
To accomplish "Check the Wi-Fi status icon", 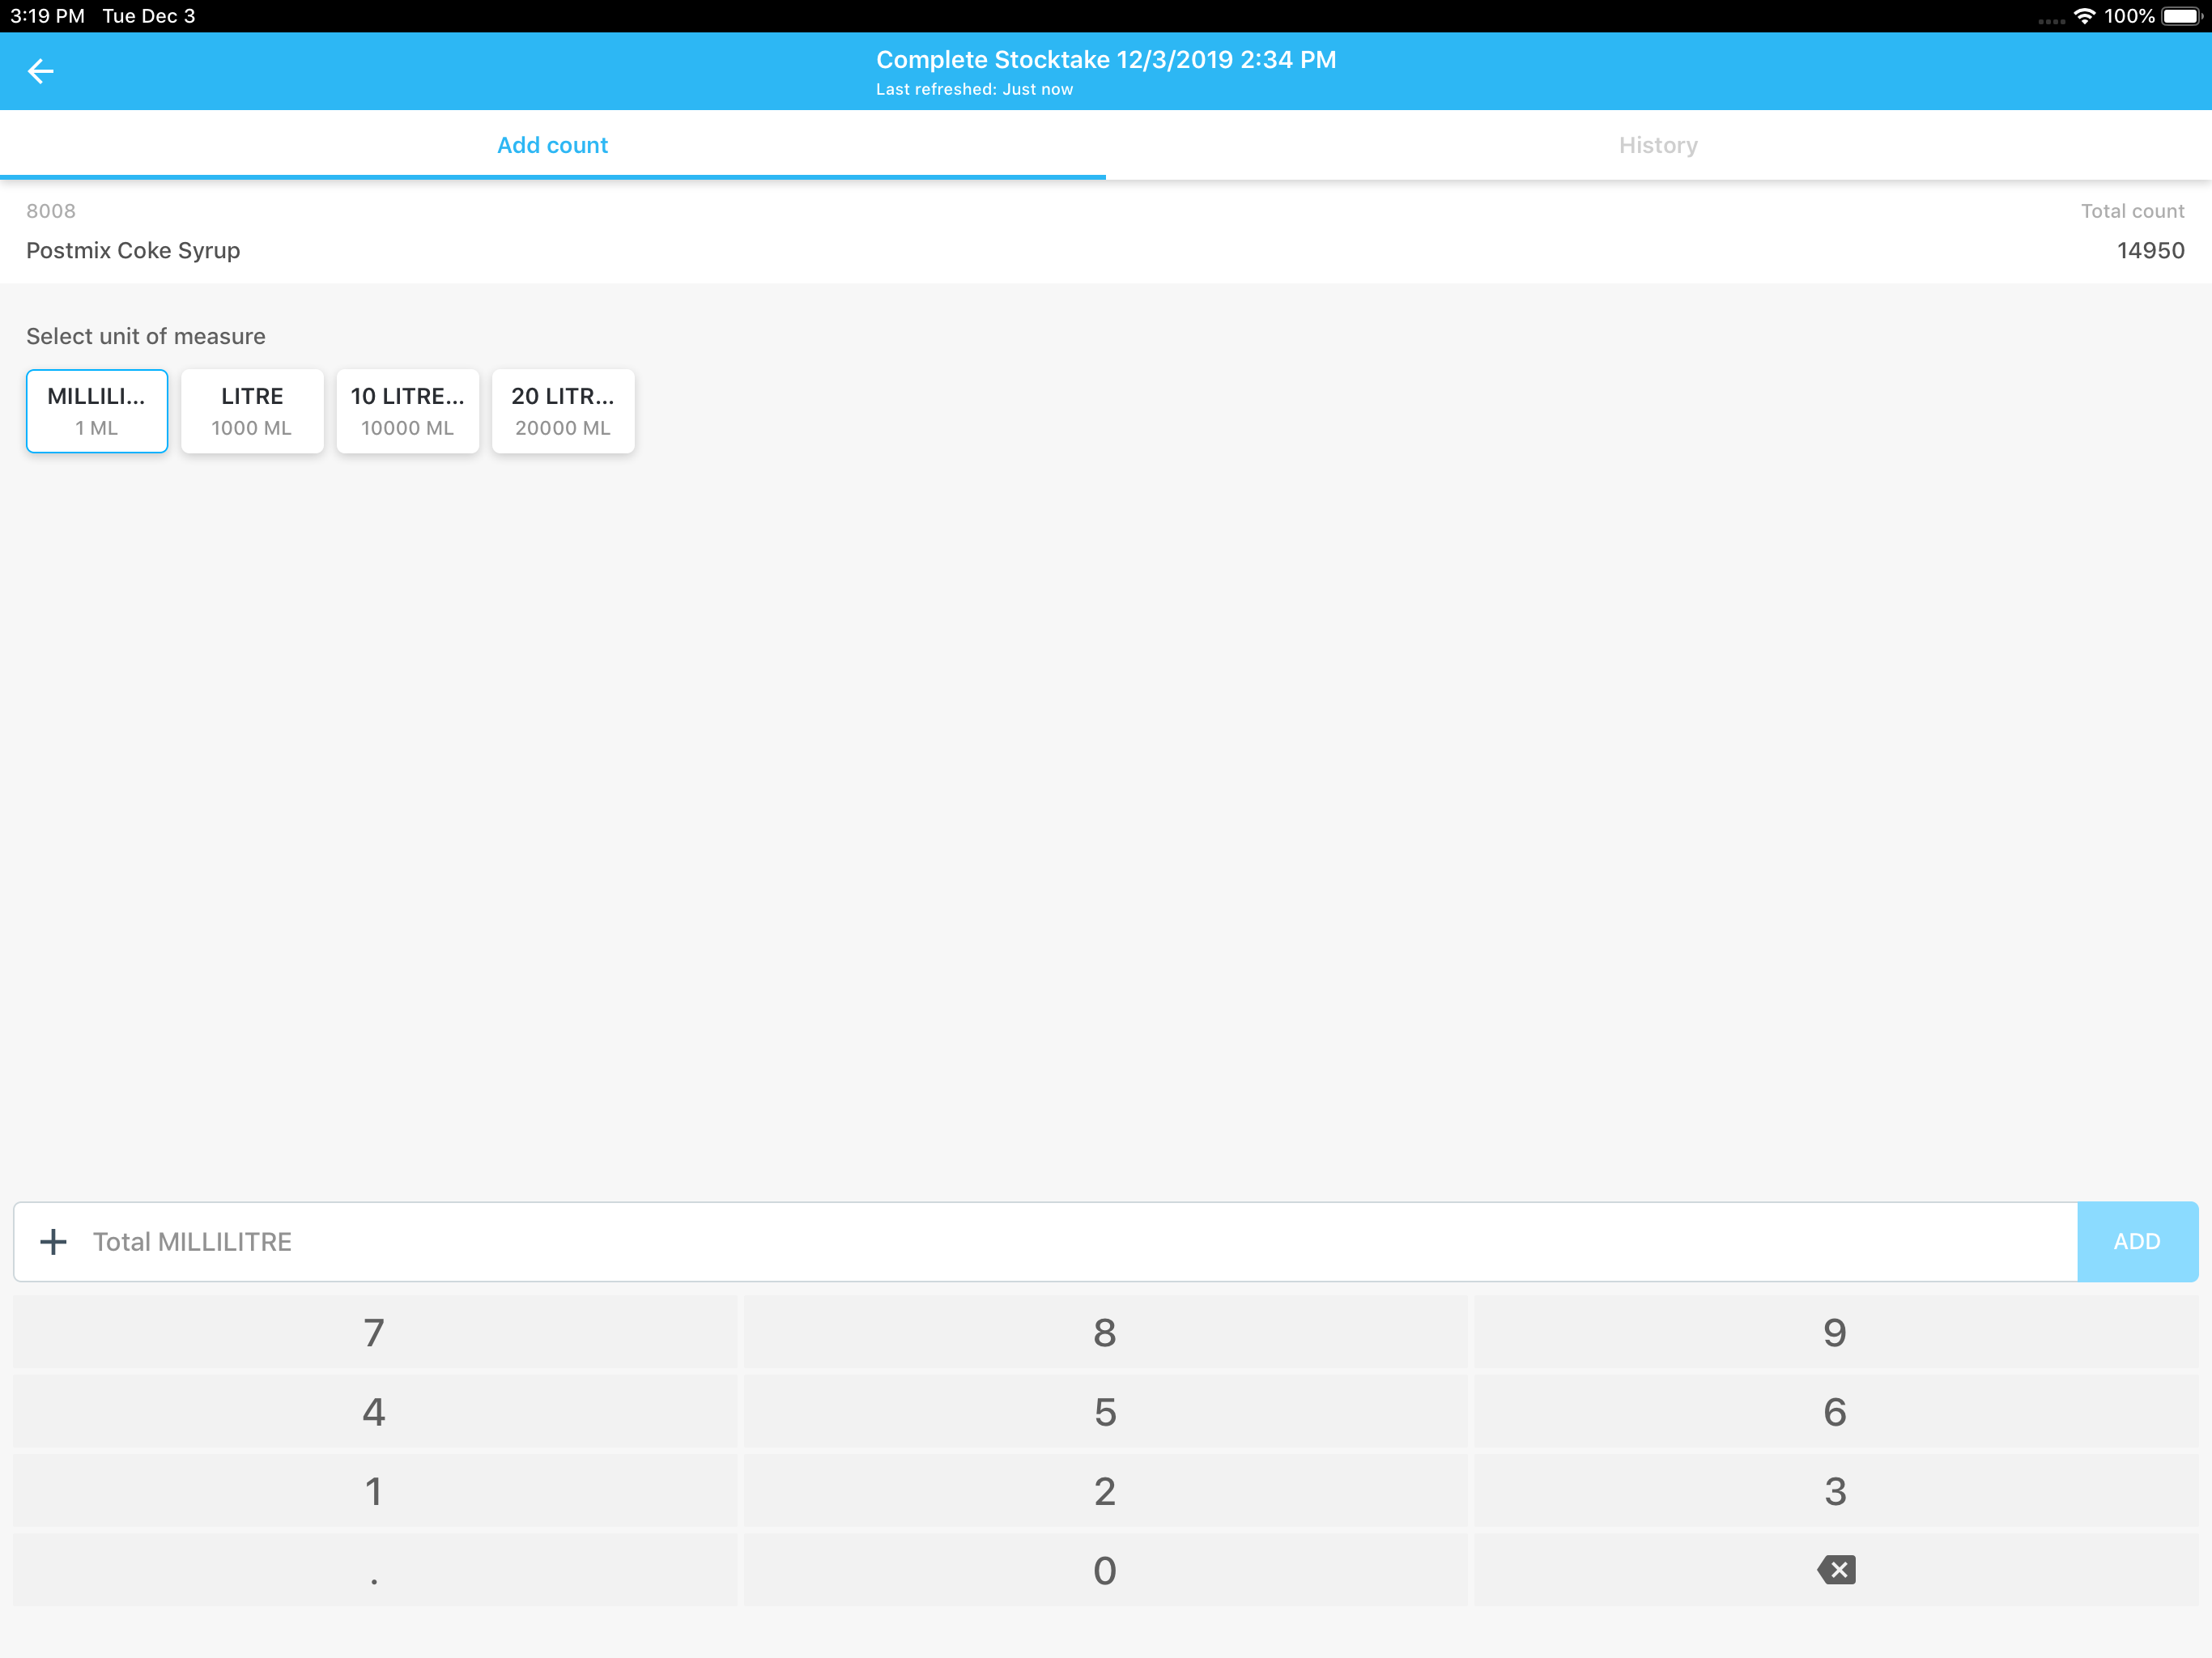I will pos(2084,16).
